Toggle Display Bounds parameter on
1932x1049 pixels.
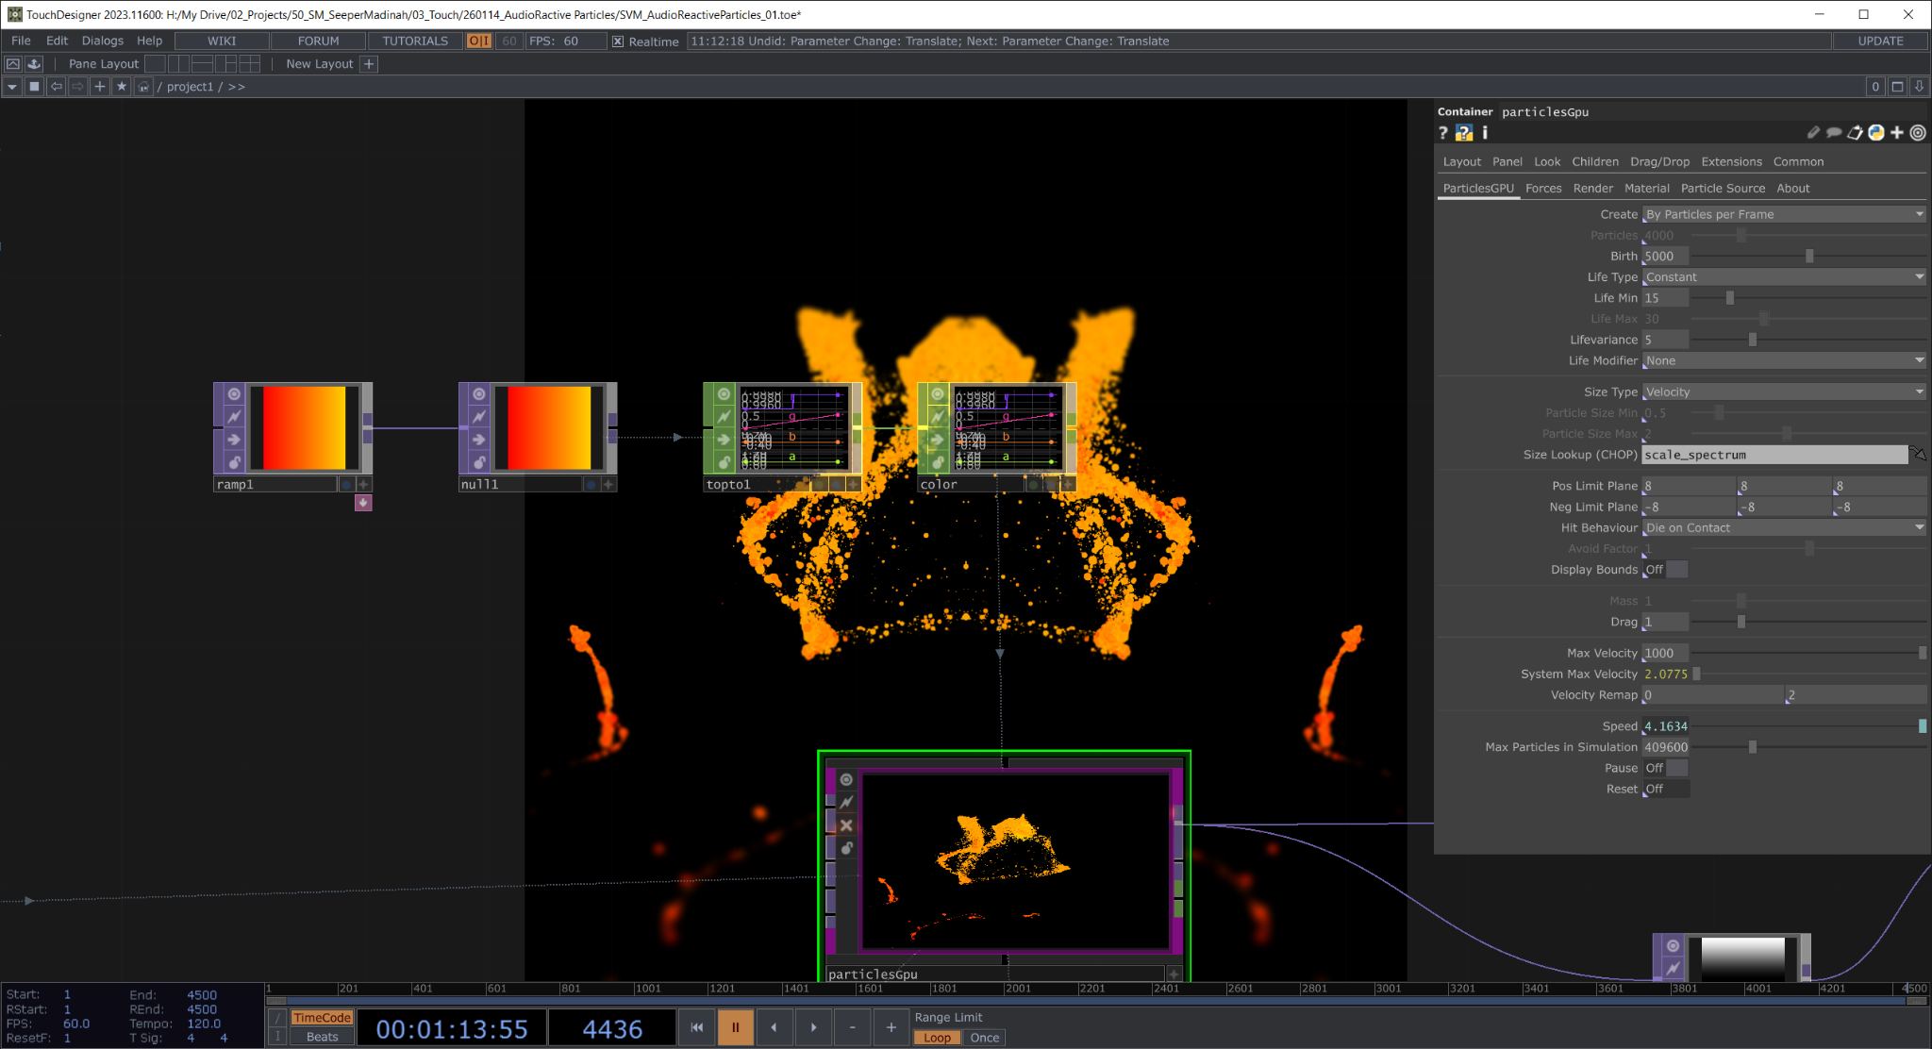[1665, 570]
